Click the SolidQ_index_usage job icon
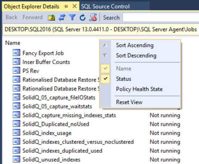This screenshot has width=199, height=164. click(x=16, y=132)
